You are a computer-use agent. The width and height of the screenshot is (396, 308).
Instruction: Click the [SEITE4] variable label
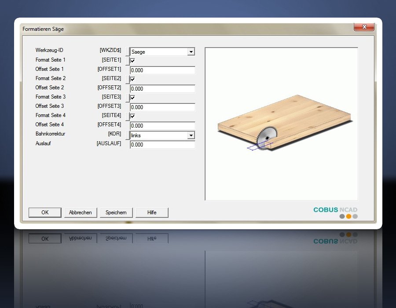click(x=111, y=115)
